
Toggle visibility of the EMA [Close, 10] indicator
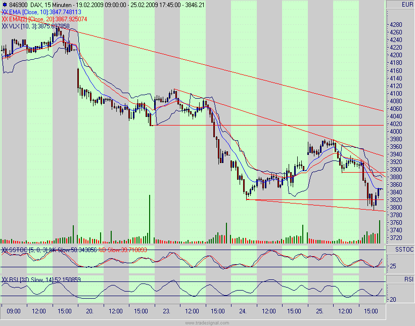[5, 11]
